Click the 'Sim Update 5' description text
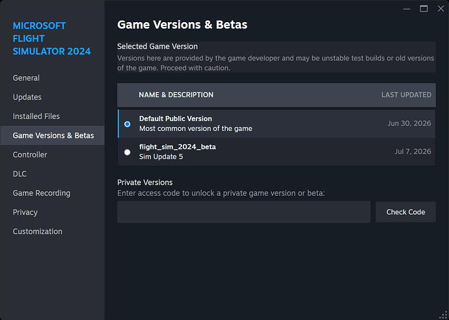449x320 pixels. [161, 157]
